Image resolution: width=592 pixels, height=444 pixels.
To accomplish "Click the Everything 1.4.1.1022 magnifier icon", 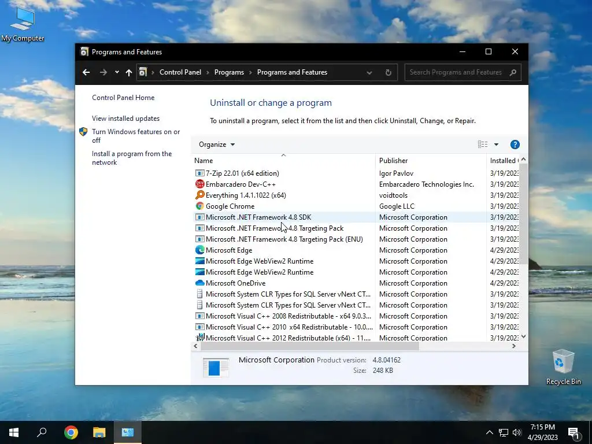I will pos(199,195).
